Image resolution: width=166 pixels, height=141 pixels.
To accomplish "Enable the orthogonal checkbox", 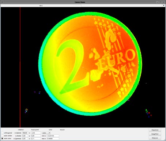I will coord(2,133).
